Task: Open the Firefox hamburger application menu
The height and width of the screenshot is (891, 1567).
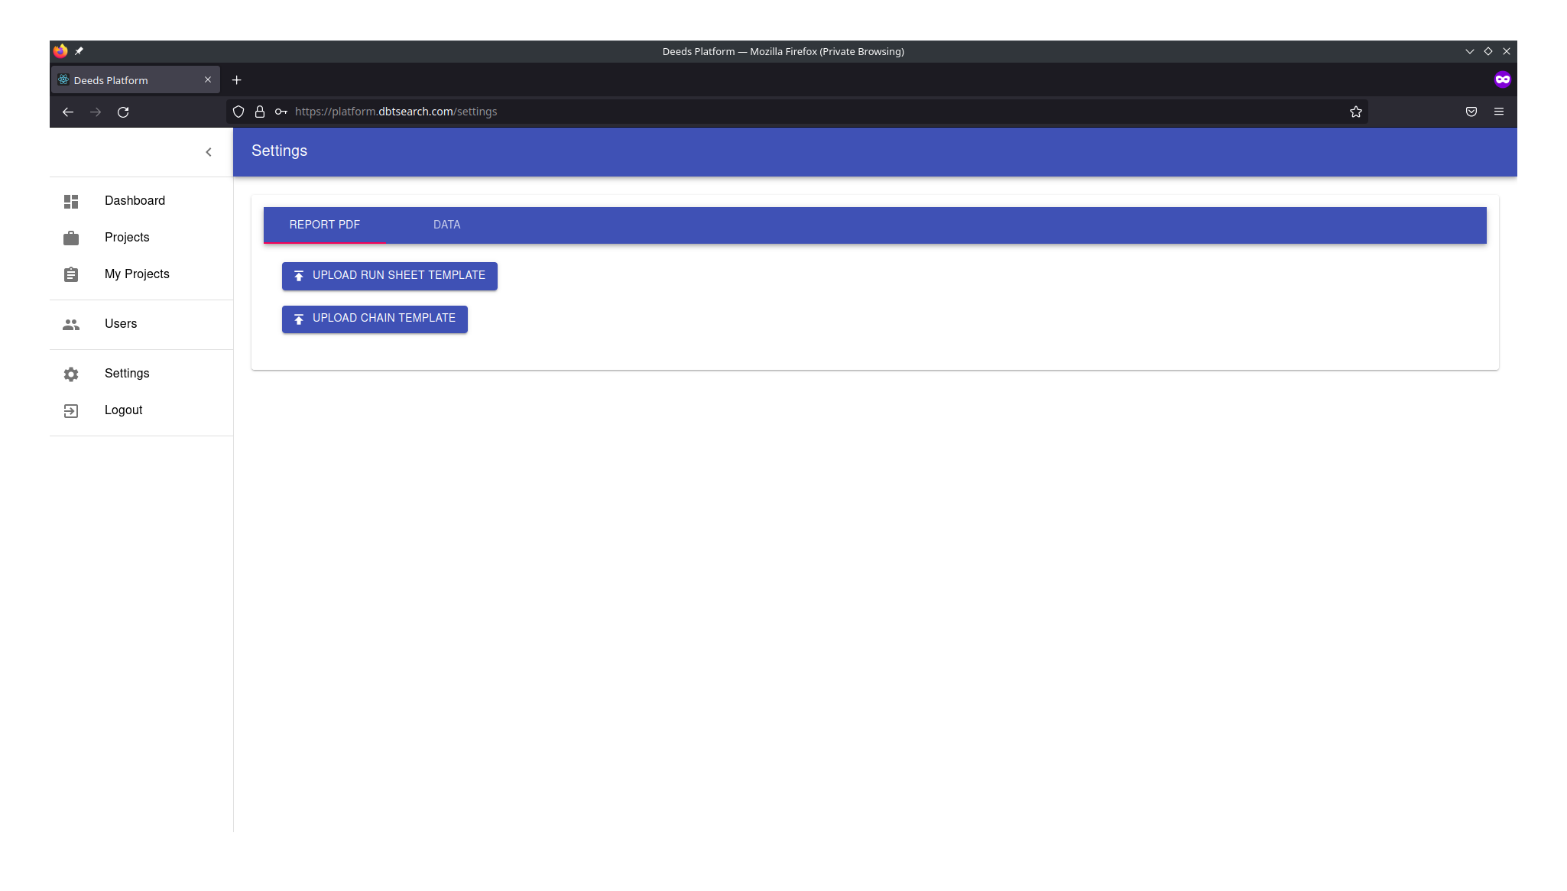Action: click(1498, 112)
